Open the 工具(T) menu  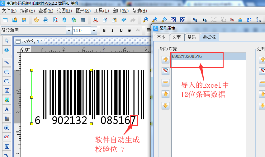[102, 11]
